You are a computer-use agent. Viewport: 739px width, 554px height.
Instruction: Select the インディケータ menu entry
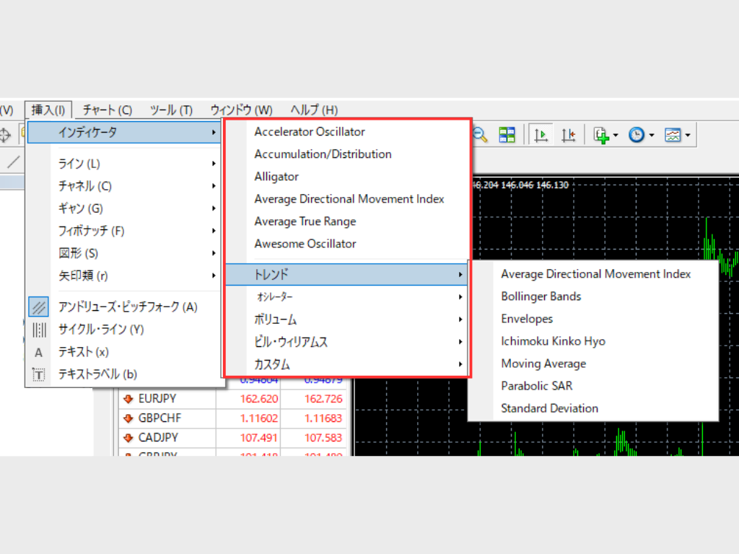click(124, 133)
